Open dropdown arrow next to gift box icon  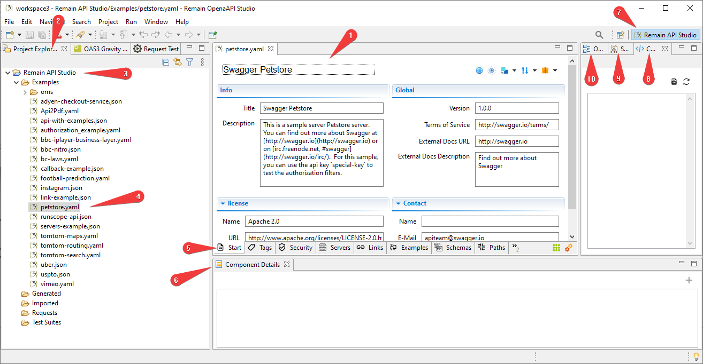[x=555, y=70]
